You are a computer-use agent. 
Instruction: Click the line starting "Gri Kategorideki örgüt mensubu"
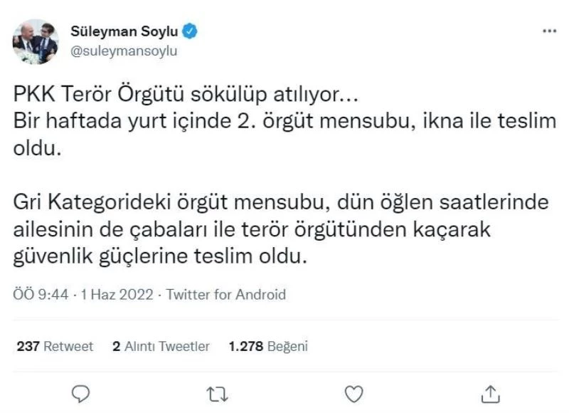point(281,204)
